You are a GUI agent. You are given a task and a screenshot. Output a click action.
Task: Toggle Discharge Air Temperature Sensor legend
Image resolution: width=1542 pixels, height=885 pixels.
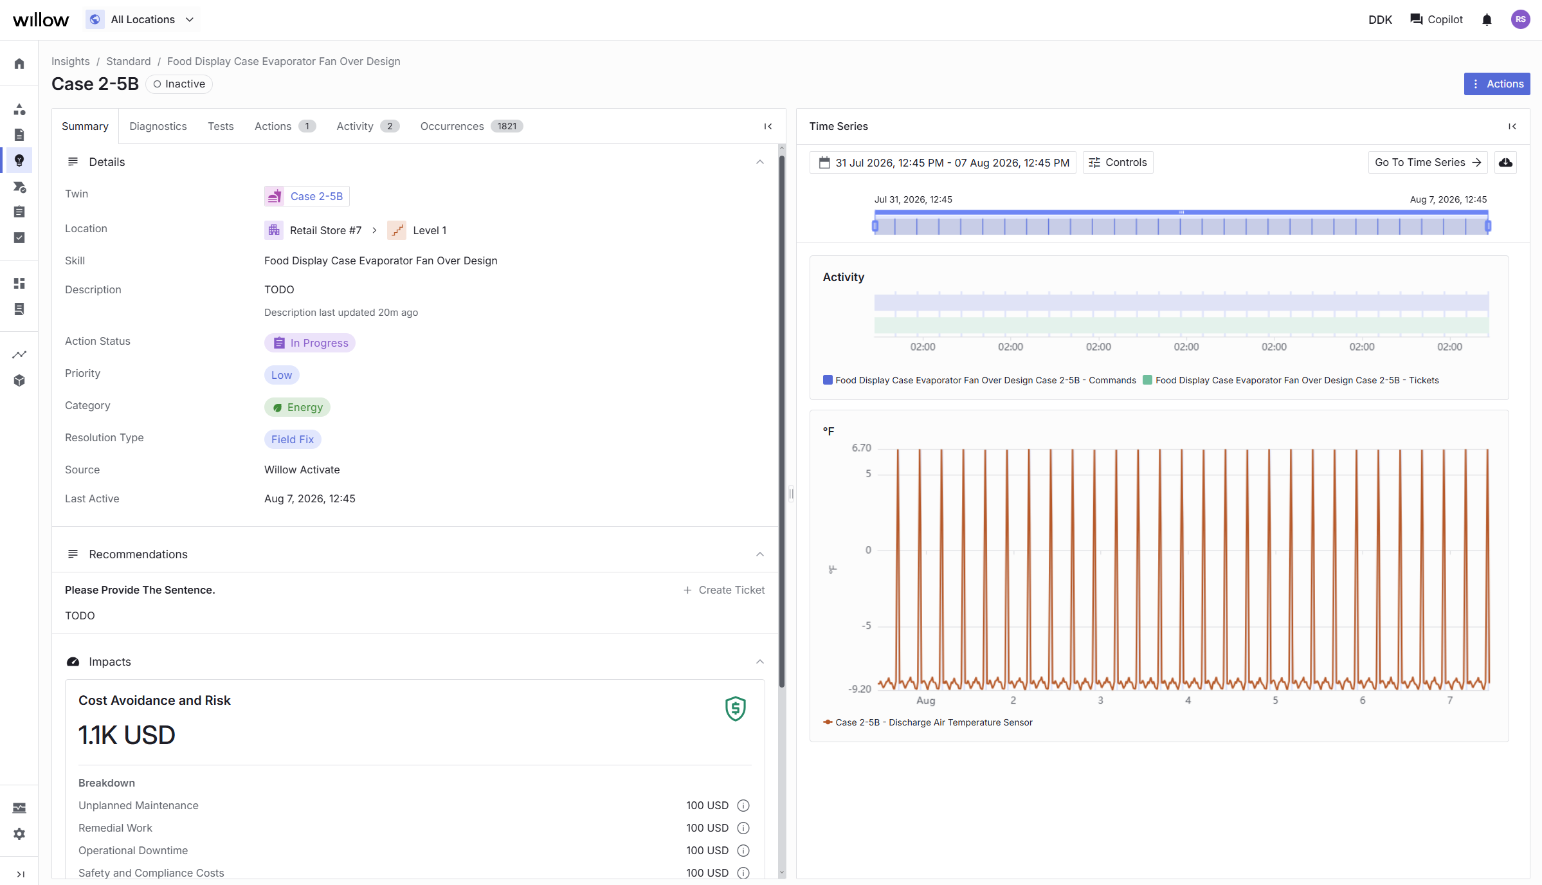[927, 722]
